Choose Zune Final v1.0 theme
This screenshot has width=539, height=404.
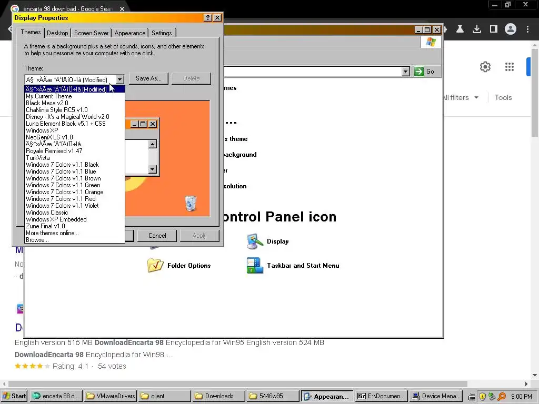(75, 226)
